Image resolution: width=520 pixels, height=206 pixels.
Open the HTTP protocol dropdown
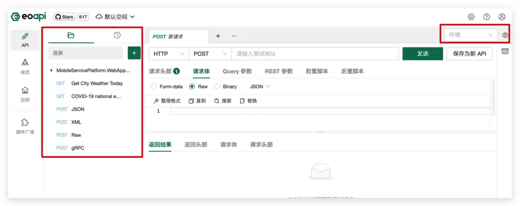[169, 53]
